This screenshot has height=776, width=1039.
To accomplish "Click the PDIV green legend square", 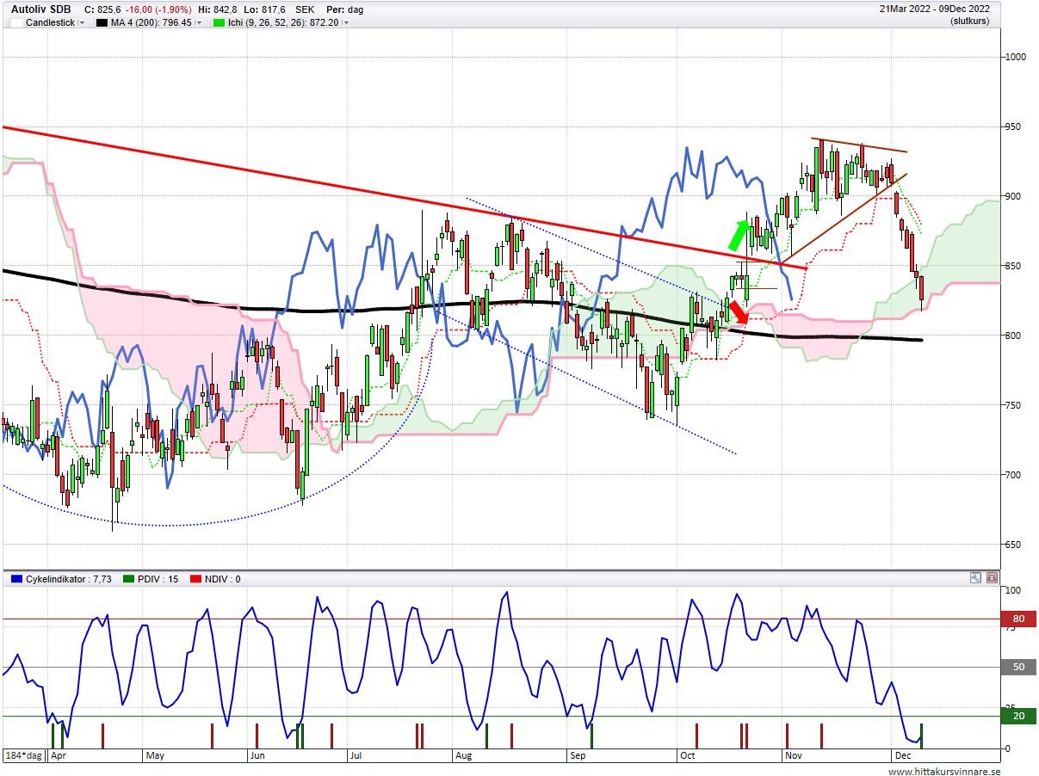I will pos(129,579).
